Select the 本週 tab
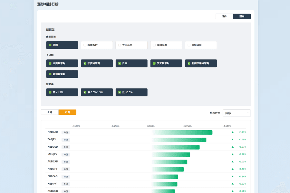This screenshot has height=193, width=290. [67, 112]
